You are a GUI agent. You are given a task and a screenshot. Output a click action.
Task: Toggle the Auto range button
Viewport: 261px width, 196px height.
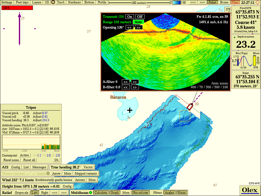[138, 22]
